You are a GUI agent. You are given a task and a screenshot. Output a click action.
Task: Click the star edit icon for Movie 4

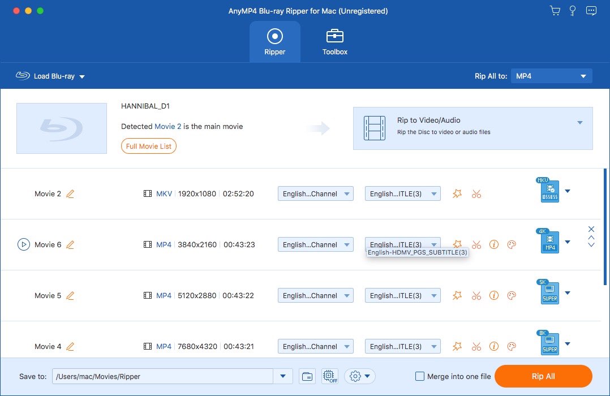pyautogui.click(x=457, y=346)
